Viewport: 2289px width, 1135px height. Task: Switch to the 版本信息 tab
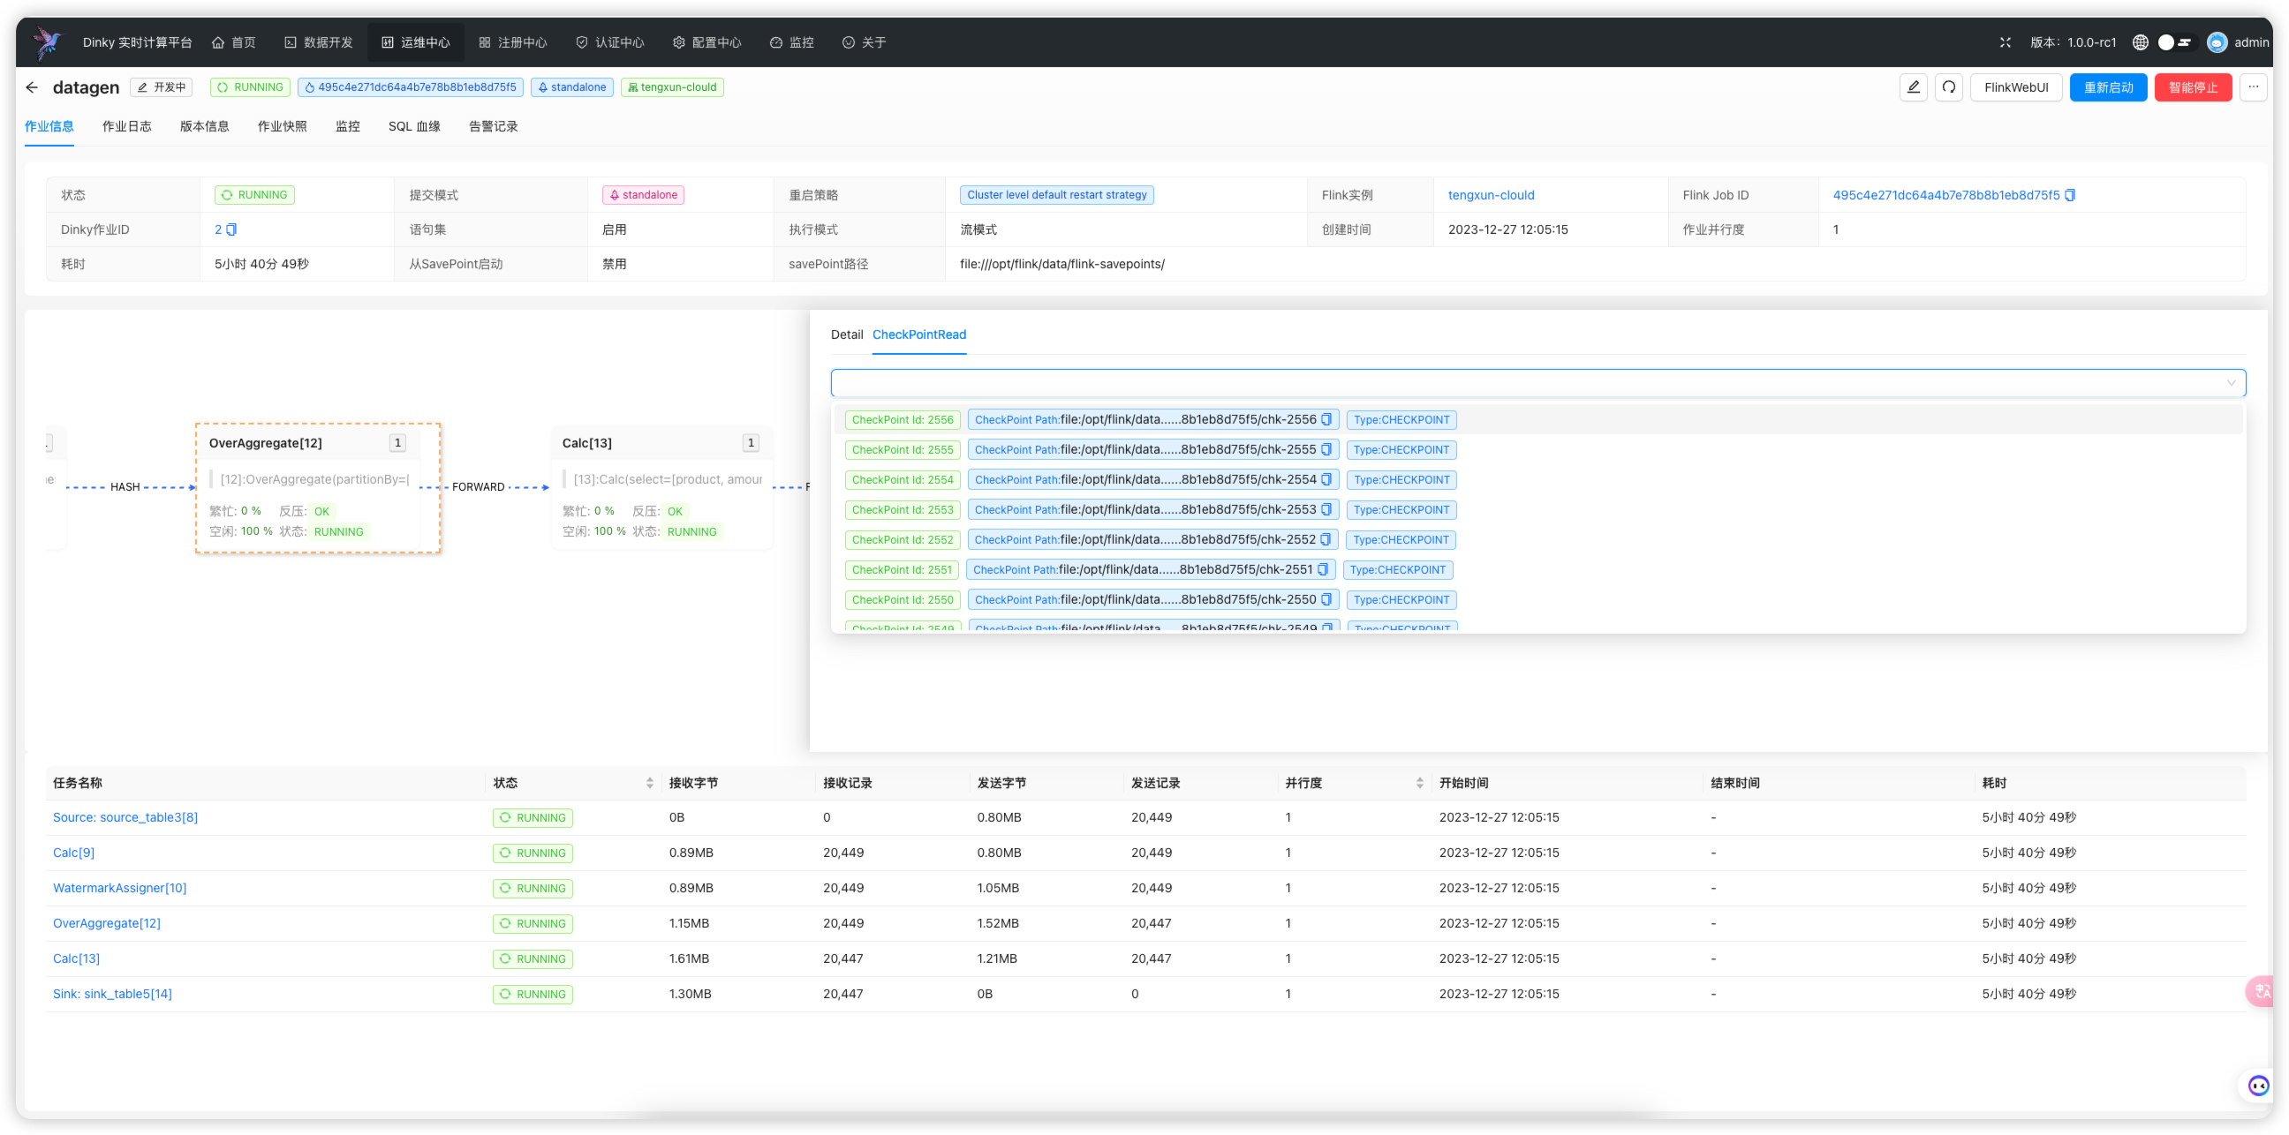tap(204, 126)
